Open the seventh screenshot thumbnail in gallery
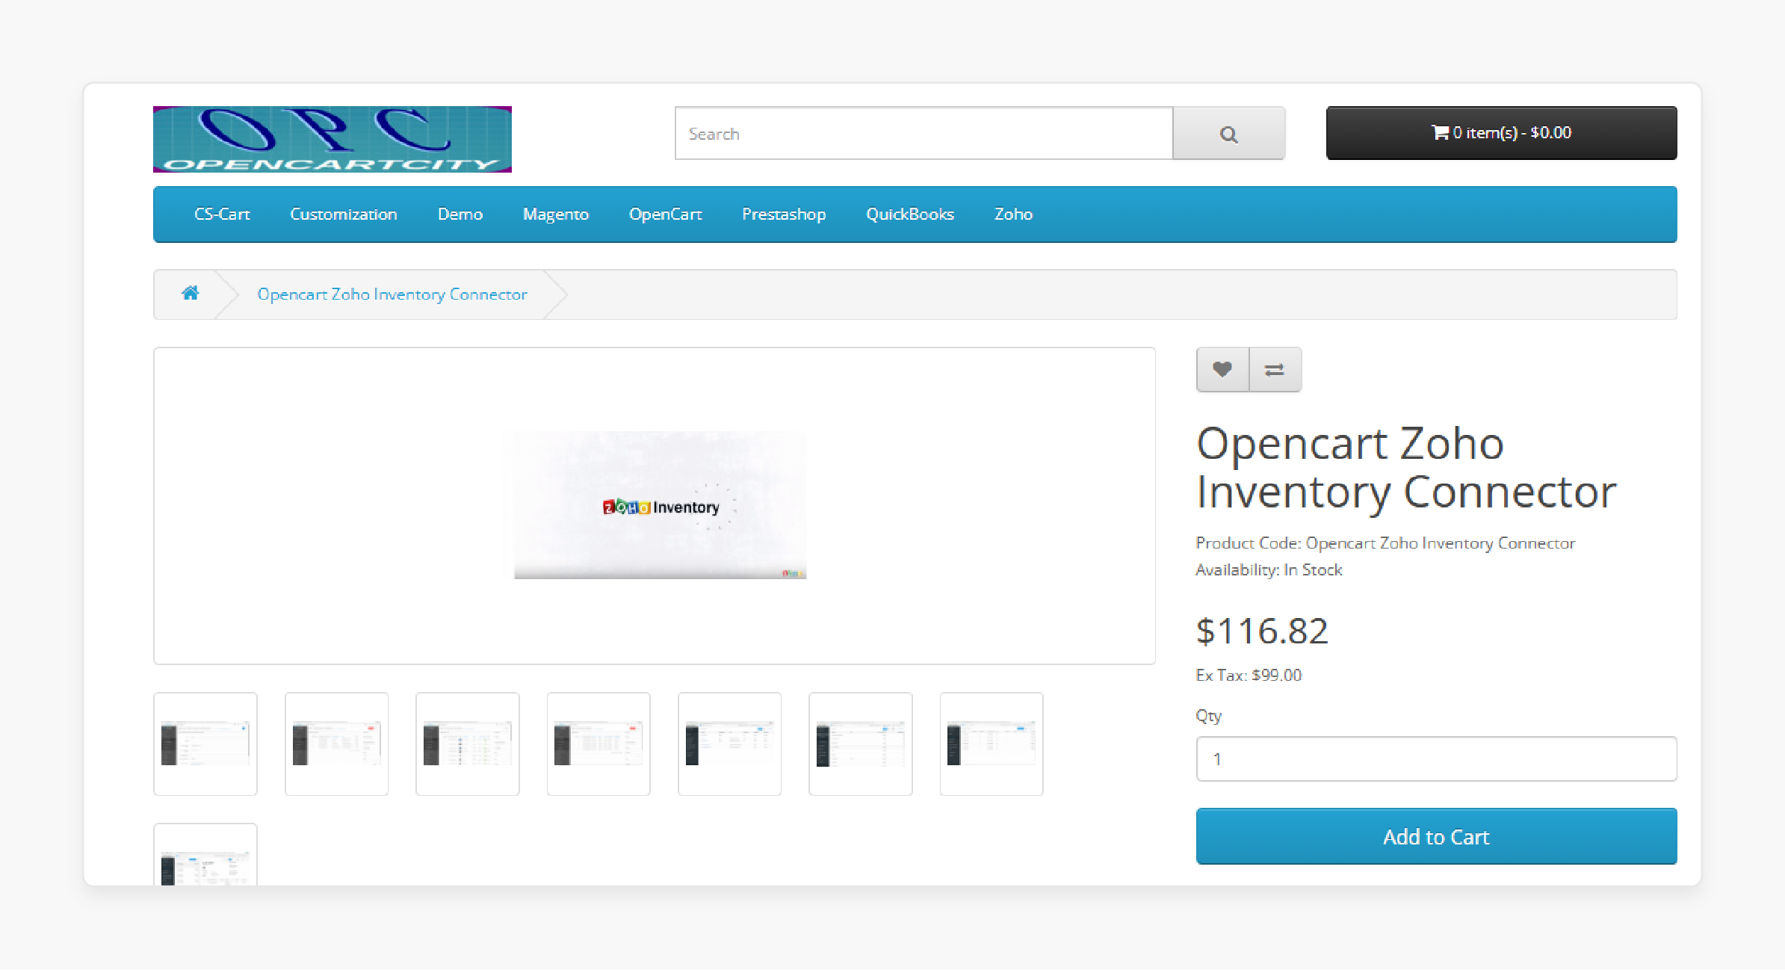 (x=992, y=744)
